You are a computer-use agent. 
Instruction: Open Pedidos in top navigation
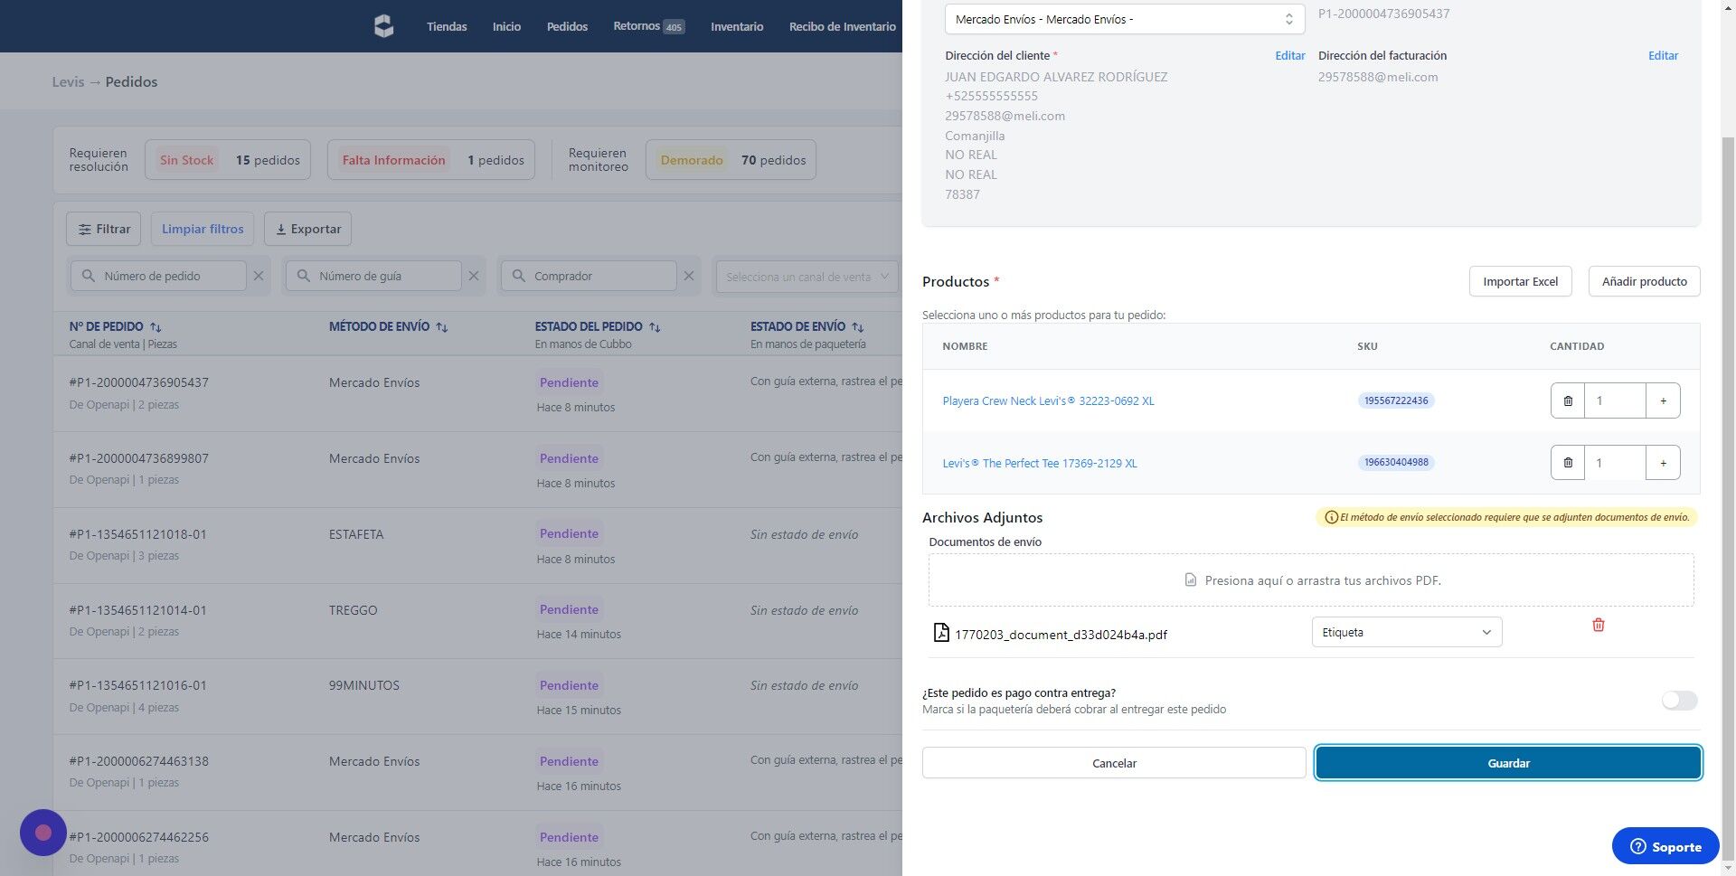tap(567, 26)
